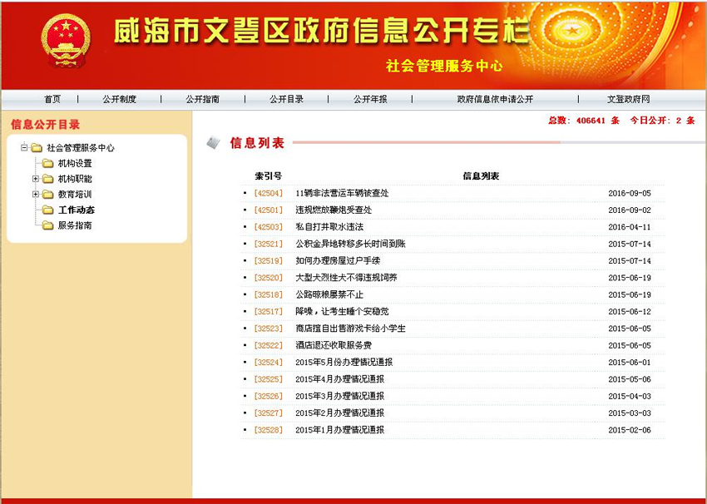
Task: Expand the 机构职能 tree node
Action: 36,179
